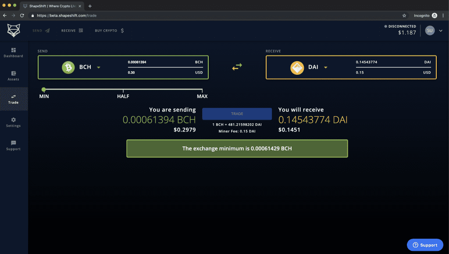Click the slider handle at MIN
The width and height of the screenshot is (449, 254).
click(44, 90)
